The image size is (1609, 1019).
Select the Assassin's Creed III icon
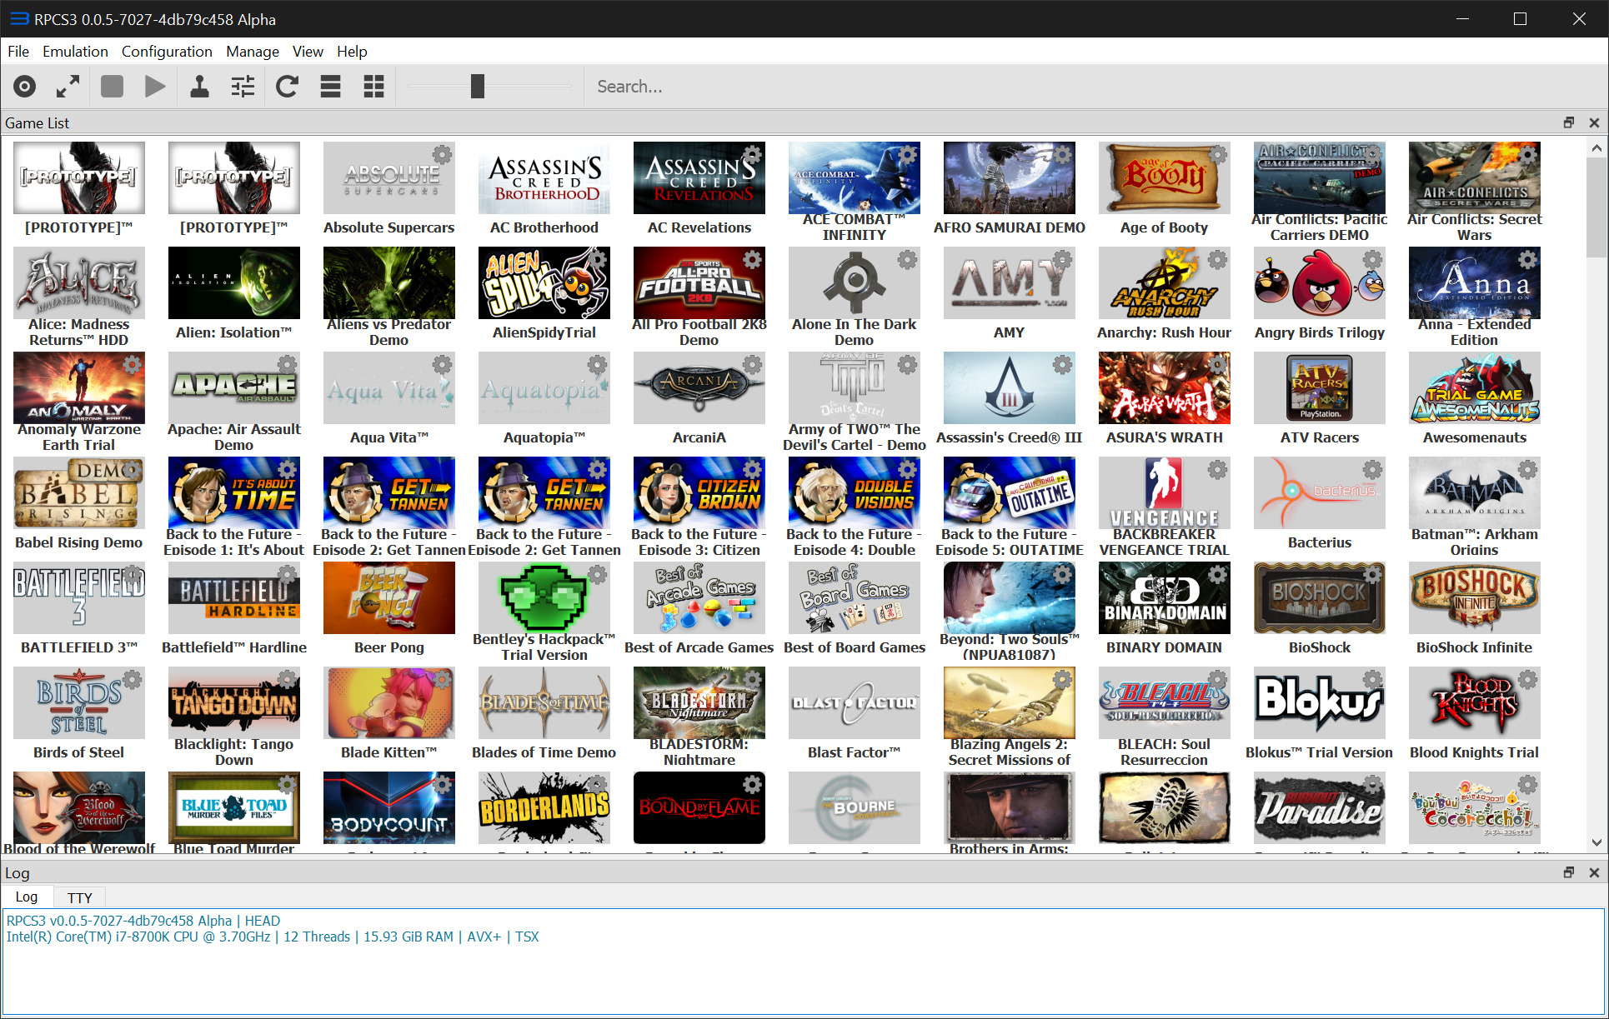pos(1010,387)
